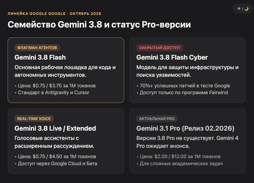The height and width of the screenshot is (183, 254).
Task: Click the $2.00 / $12.00 price line
Action: pos(179,156)
